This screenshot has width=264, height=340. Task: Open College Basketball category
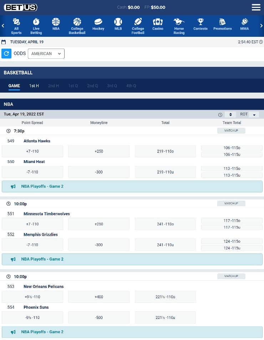[77, 26]
